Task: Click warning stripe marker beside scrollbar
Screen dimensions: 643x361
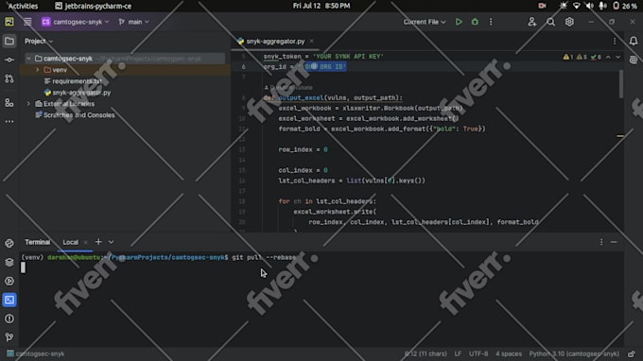Action: [x=620, y=136]
